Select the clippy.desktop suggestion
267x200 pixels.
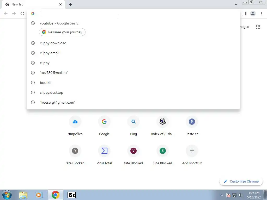pos(133,92)
